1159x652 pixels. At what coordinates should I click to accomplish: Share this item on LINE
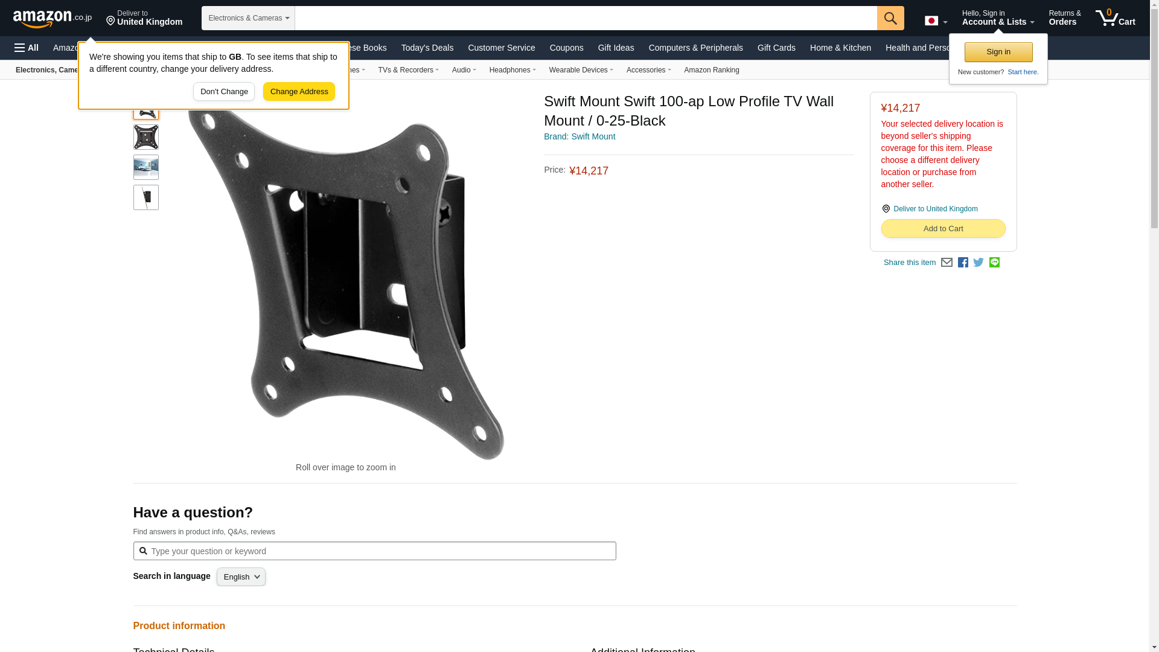tap(994, 263)
